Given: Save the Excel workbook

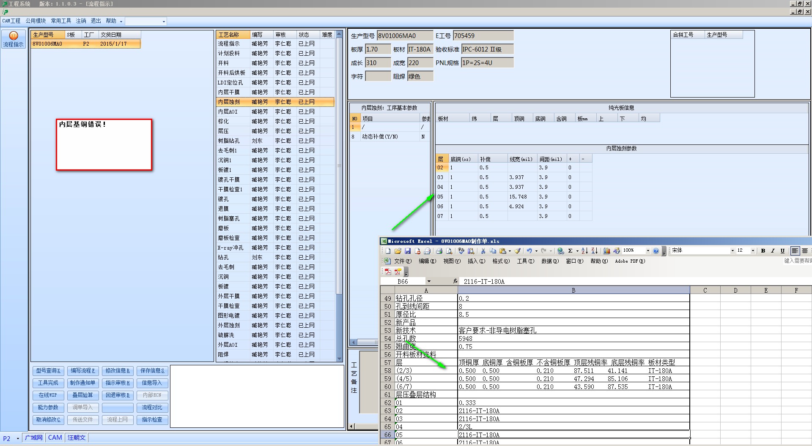Looking at the screenshot, I should pos(408,251).
